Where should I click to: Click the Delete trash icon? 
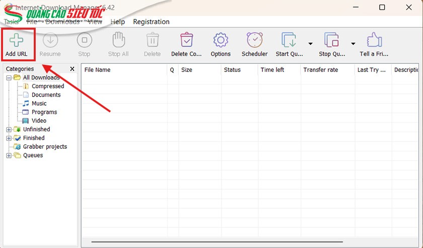pos(153,40)
